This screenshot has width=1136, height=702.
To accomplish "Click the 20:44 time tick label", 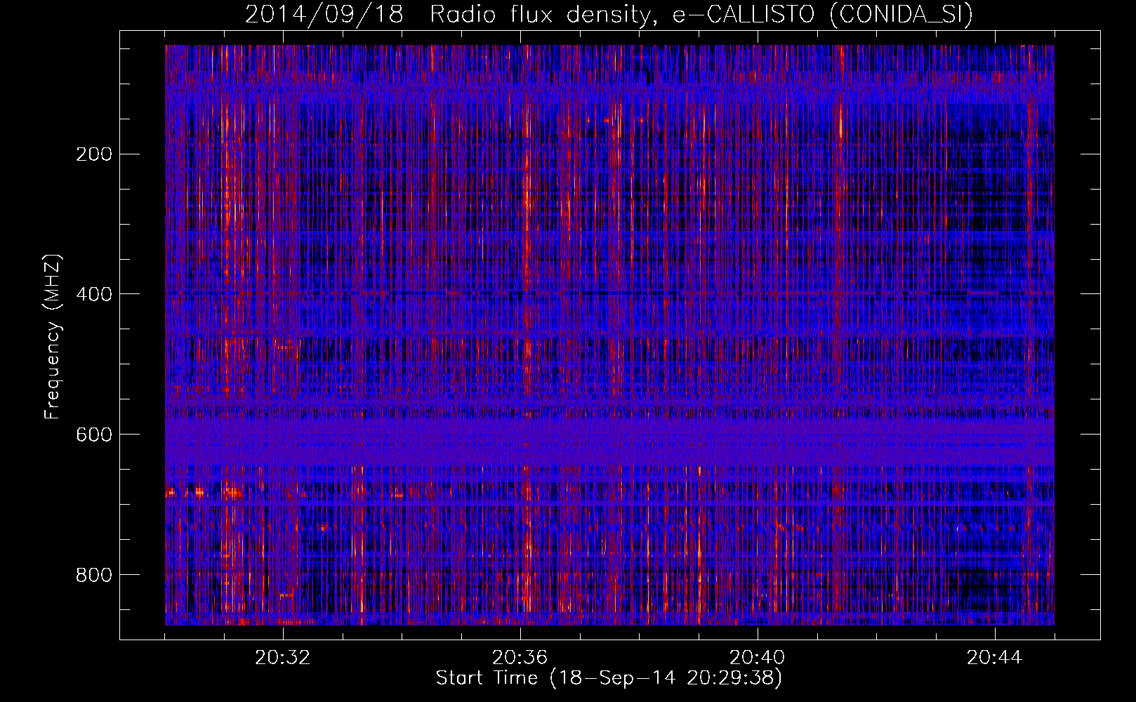I will 995,658.
